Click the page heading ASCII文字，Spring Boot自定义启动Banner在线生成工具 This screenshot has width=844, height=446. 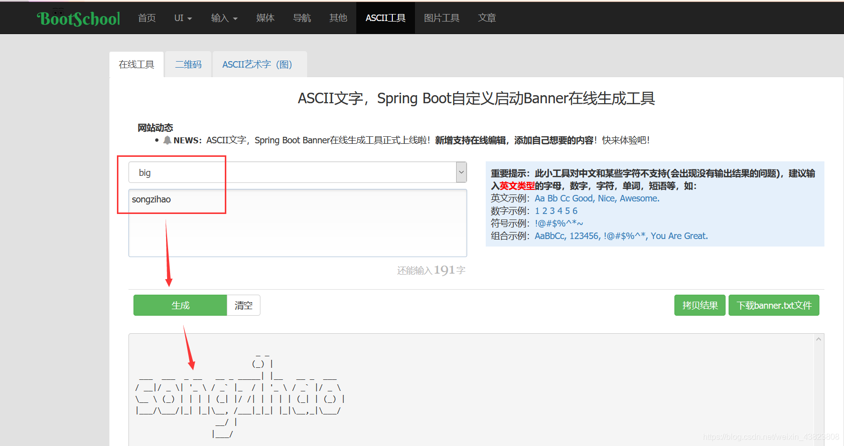click(476, 98)
